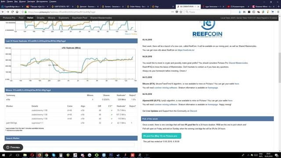Viewport: 281px width, 158px height.
Task: Open the reefcoin.io link
Action: click(186, 50)
